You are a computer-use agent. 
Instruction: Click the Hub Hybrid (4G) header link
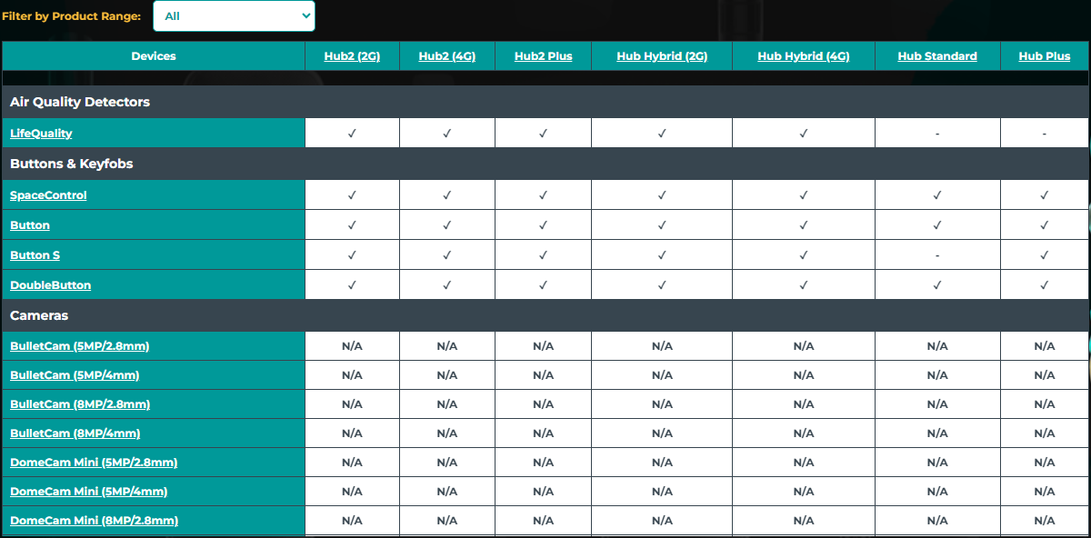(x=803, y=56)
